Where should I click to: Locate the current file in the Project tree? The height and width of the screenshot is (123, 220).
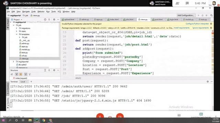(45, 19)
